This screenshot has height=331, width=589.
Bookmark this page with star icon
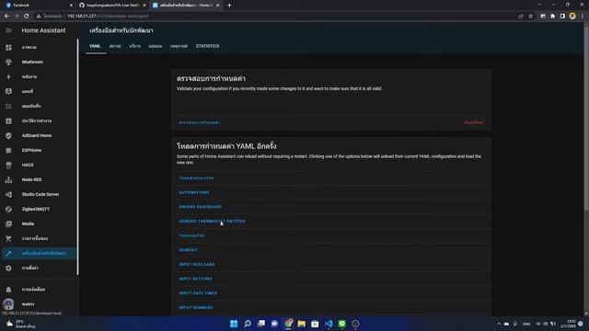[x=530, y=17]
